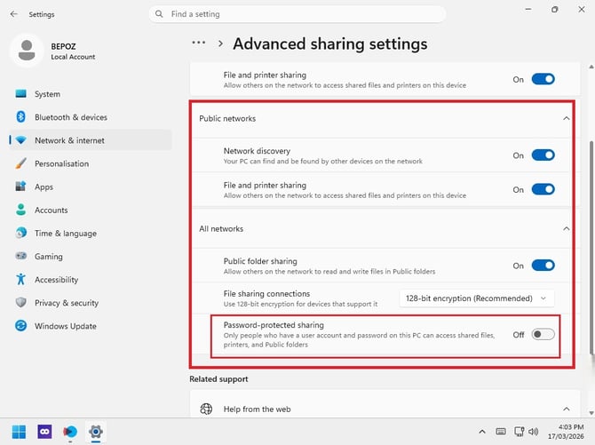Screen dimensions: 595x445
Task: Click the volume speaker tray icon
Action: [534, 432]
